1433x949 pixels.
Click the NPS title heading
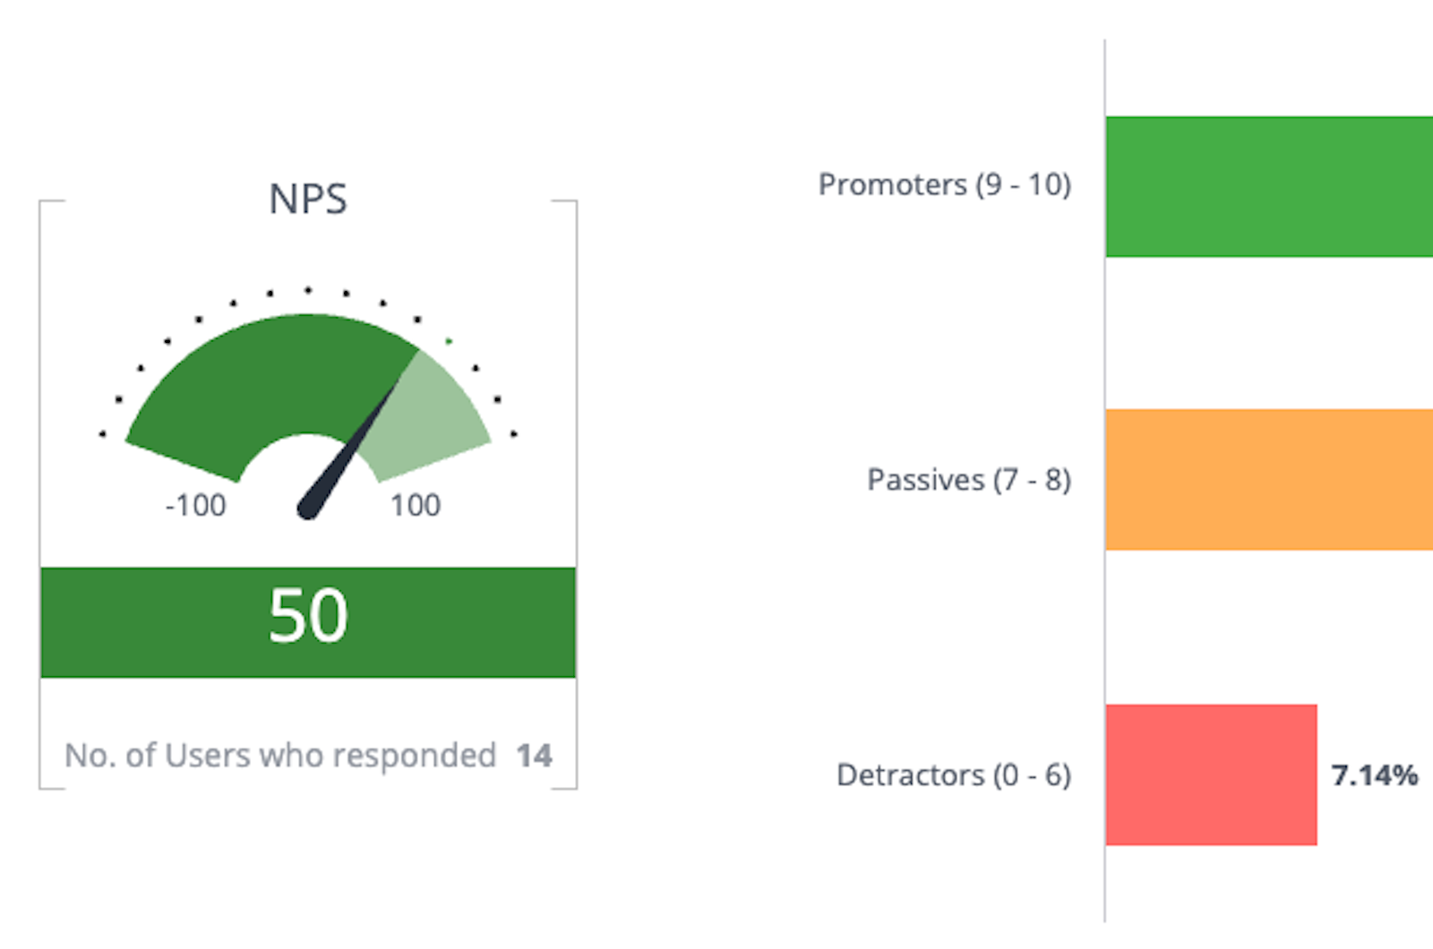click(x=308, y=199)
